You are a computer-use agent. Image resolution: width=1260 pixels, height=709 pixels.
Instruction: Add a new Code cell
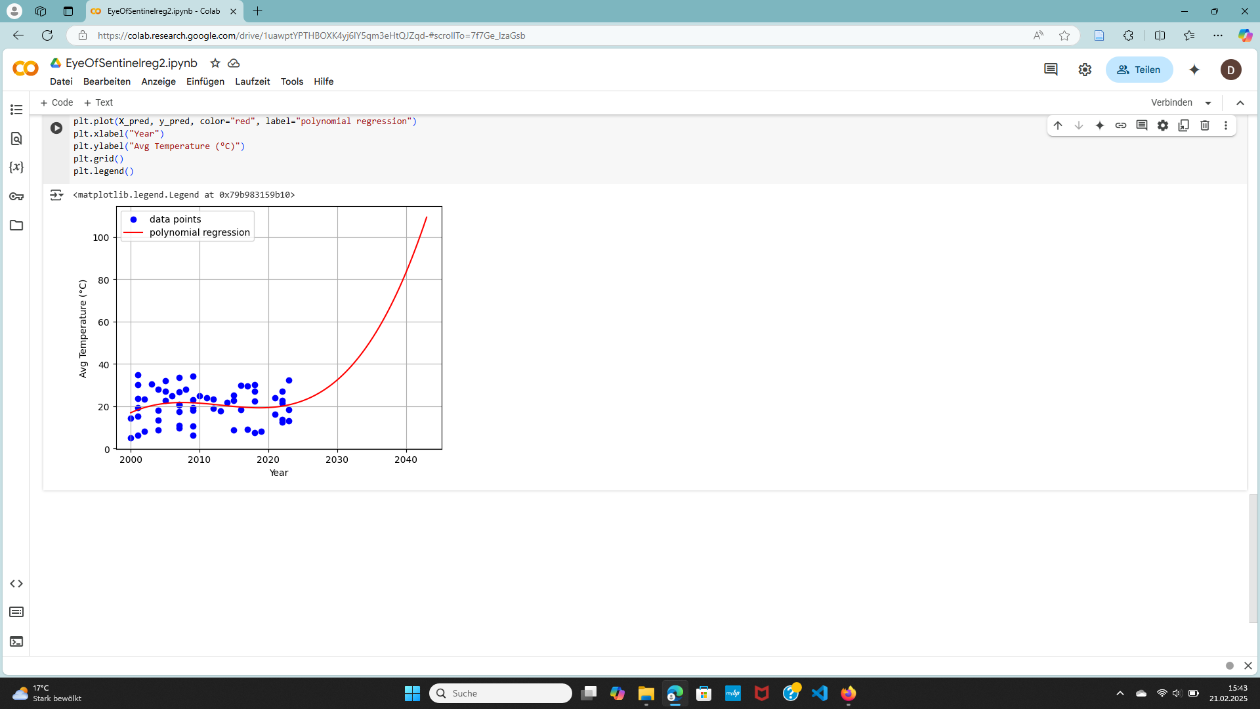(x=56, y=102)
